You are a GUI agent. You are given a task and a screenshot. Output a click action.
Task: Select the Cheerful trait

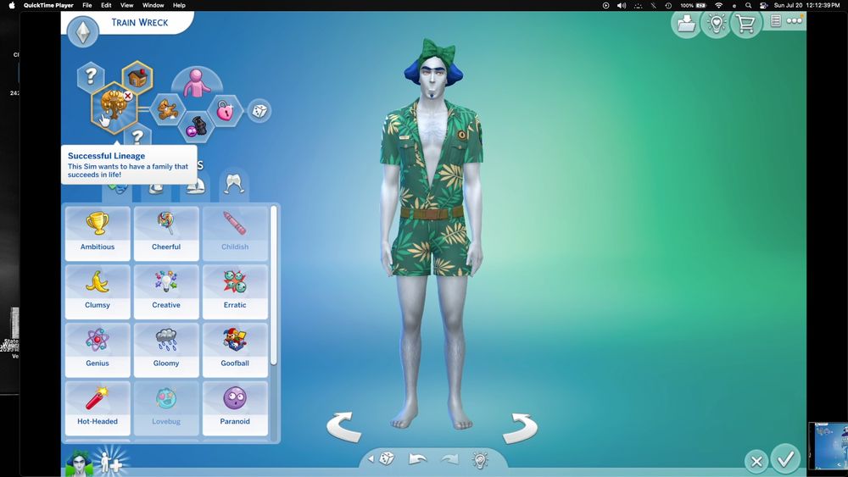(x=166, y=234)
